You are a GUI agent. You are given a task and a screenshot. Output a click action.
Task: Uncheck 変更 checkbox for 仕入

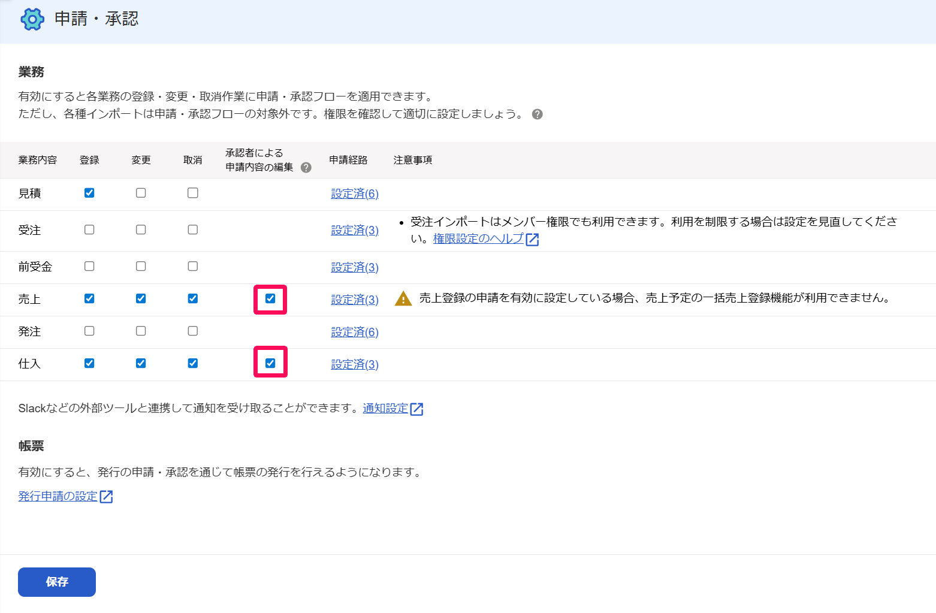[x=141, y=363]
